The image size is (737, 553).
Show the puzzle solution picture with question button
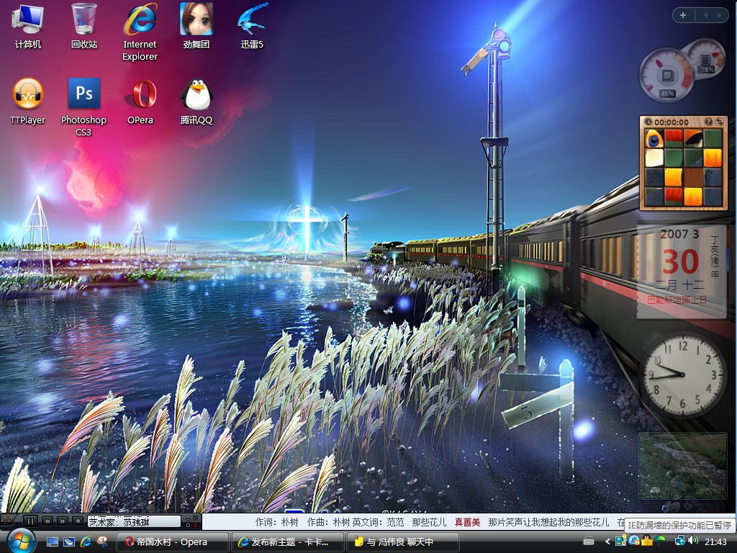tap(708, 122)
